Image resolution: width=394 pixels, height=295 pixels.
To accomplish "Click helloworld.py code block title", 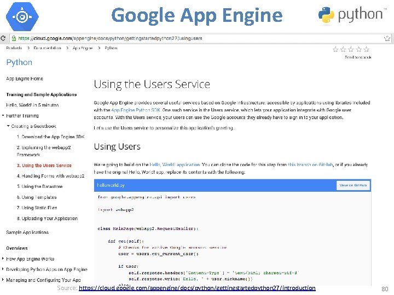I will [111, 185].
